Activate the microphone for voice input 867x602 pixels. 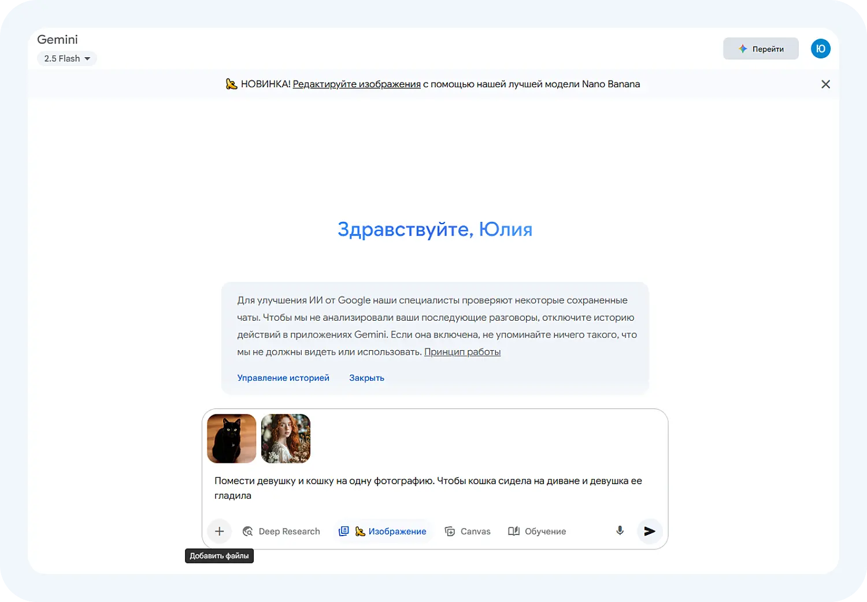tap(620, 531)
